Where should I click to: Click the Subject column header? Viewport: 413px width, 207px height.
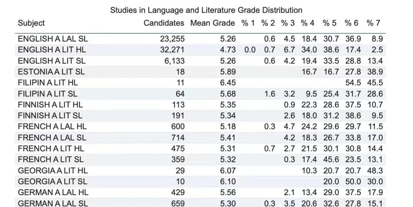tap(31, 23)
